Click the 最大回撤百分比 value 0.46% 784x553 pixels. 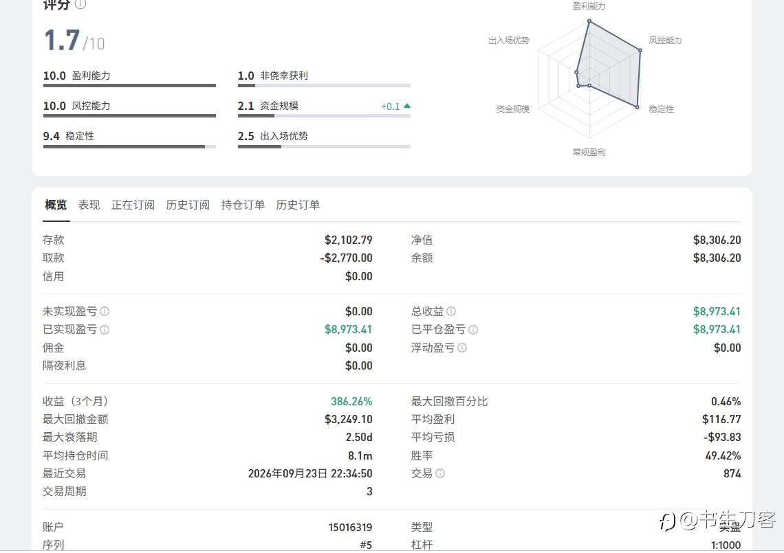726,401
